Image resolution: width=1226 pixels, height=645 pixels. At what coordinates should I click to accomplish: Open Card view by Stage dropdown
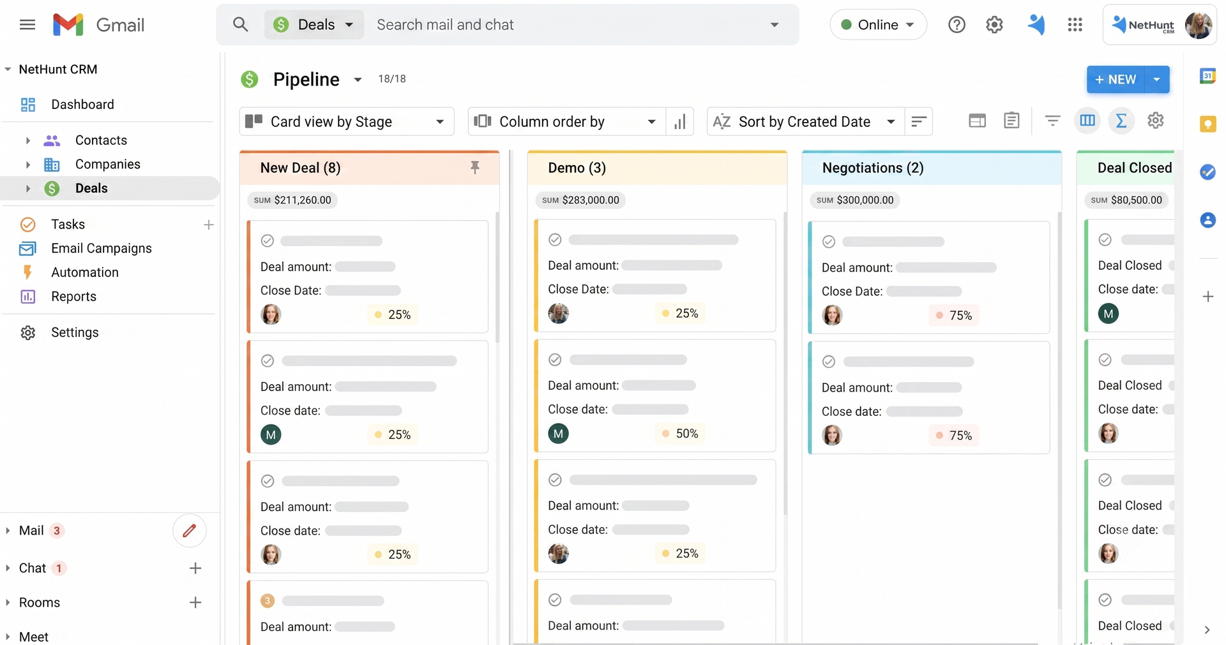pyautogui.click(x=347, y=121)
